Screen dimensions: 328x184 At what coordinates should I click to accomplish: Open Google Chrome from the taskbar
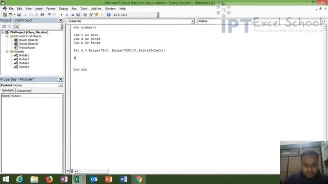point(139,179)
